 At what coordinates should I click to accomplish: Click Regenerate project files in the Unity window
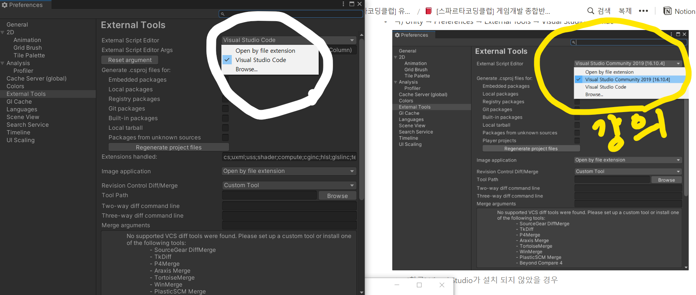pos(169,147)
